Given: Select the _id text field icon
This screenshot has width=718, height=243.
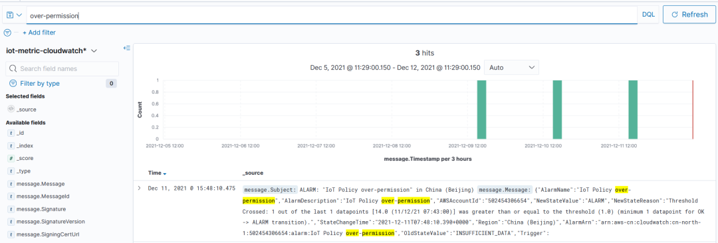Looking at the screenshot, I should click(11, 133).
